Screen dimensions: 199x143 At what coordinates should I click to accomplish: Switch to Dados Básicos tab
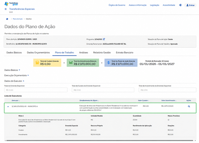pyautogui.click(x=14, y=52)
